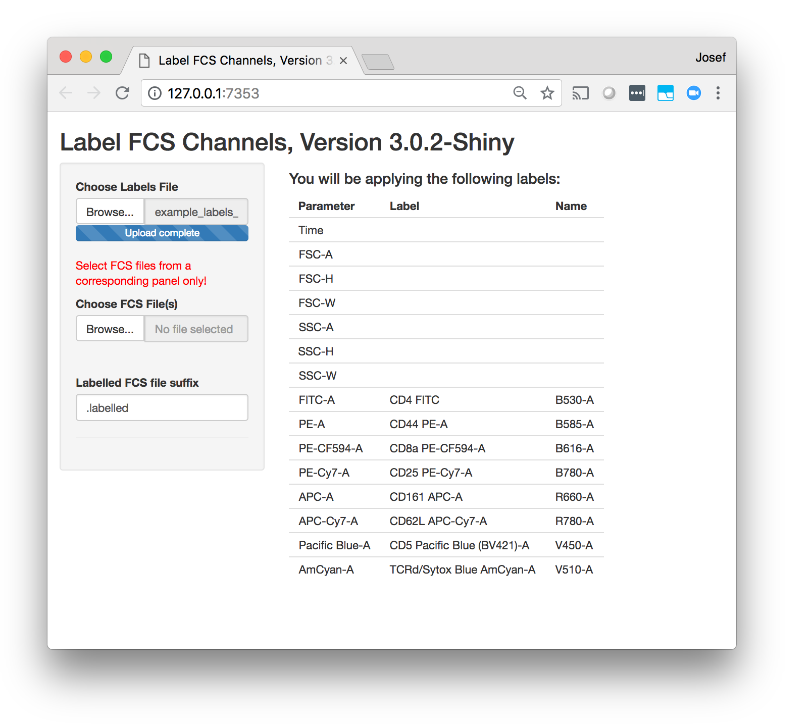Screen dimensions: 812x725
Task: Click the Cast extension icon
Action: pos(580,93)
